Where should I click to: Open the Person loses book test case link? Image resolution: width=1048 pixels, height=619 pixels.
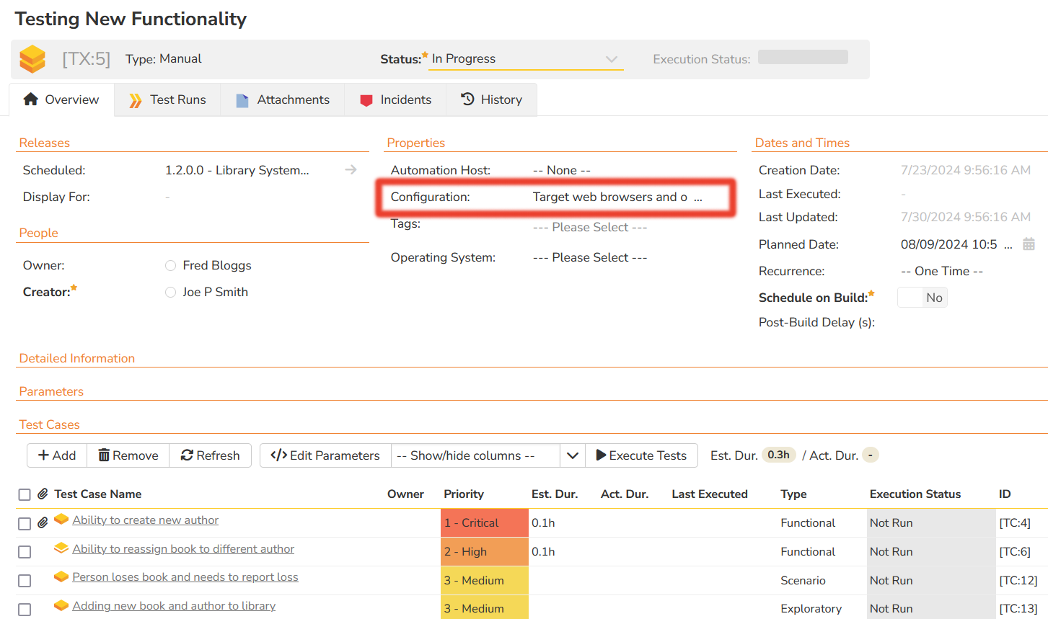point(185,577)
